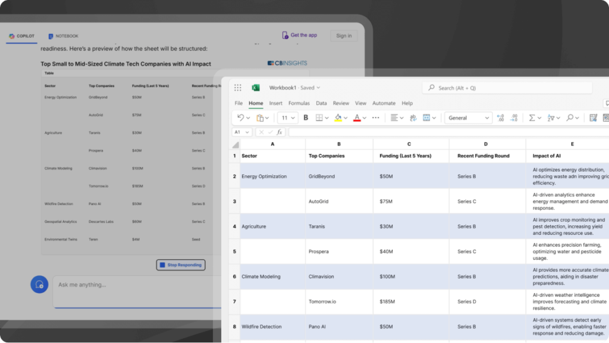Open the Excel app launcher grid
Viewport: 609px width, 343px height.
coord(238,88)
